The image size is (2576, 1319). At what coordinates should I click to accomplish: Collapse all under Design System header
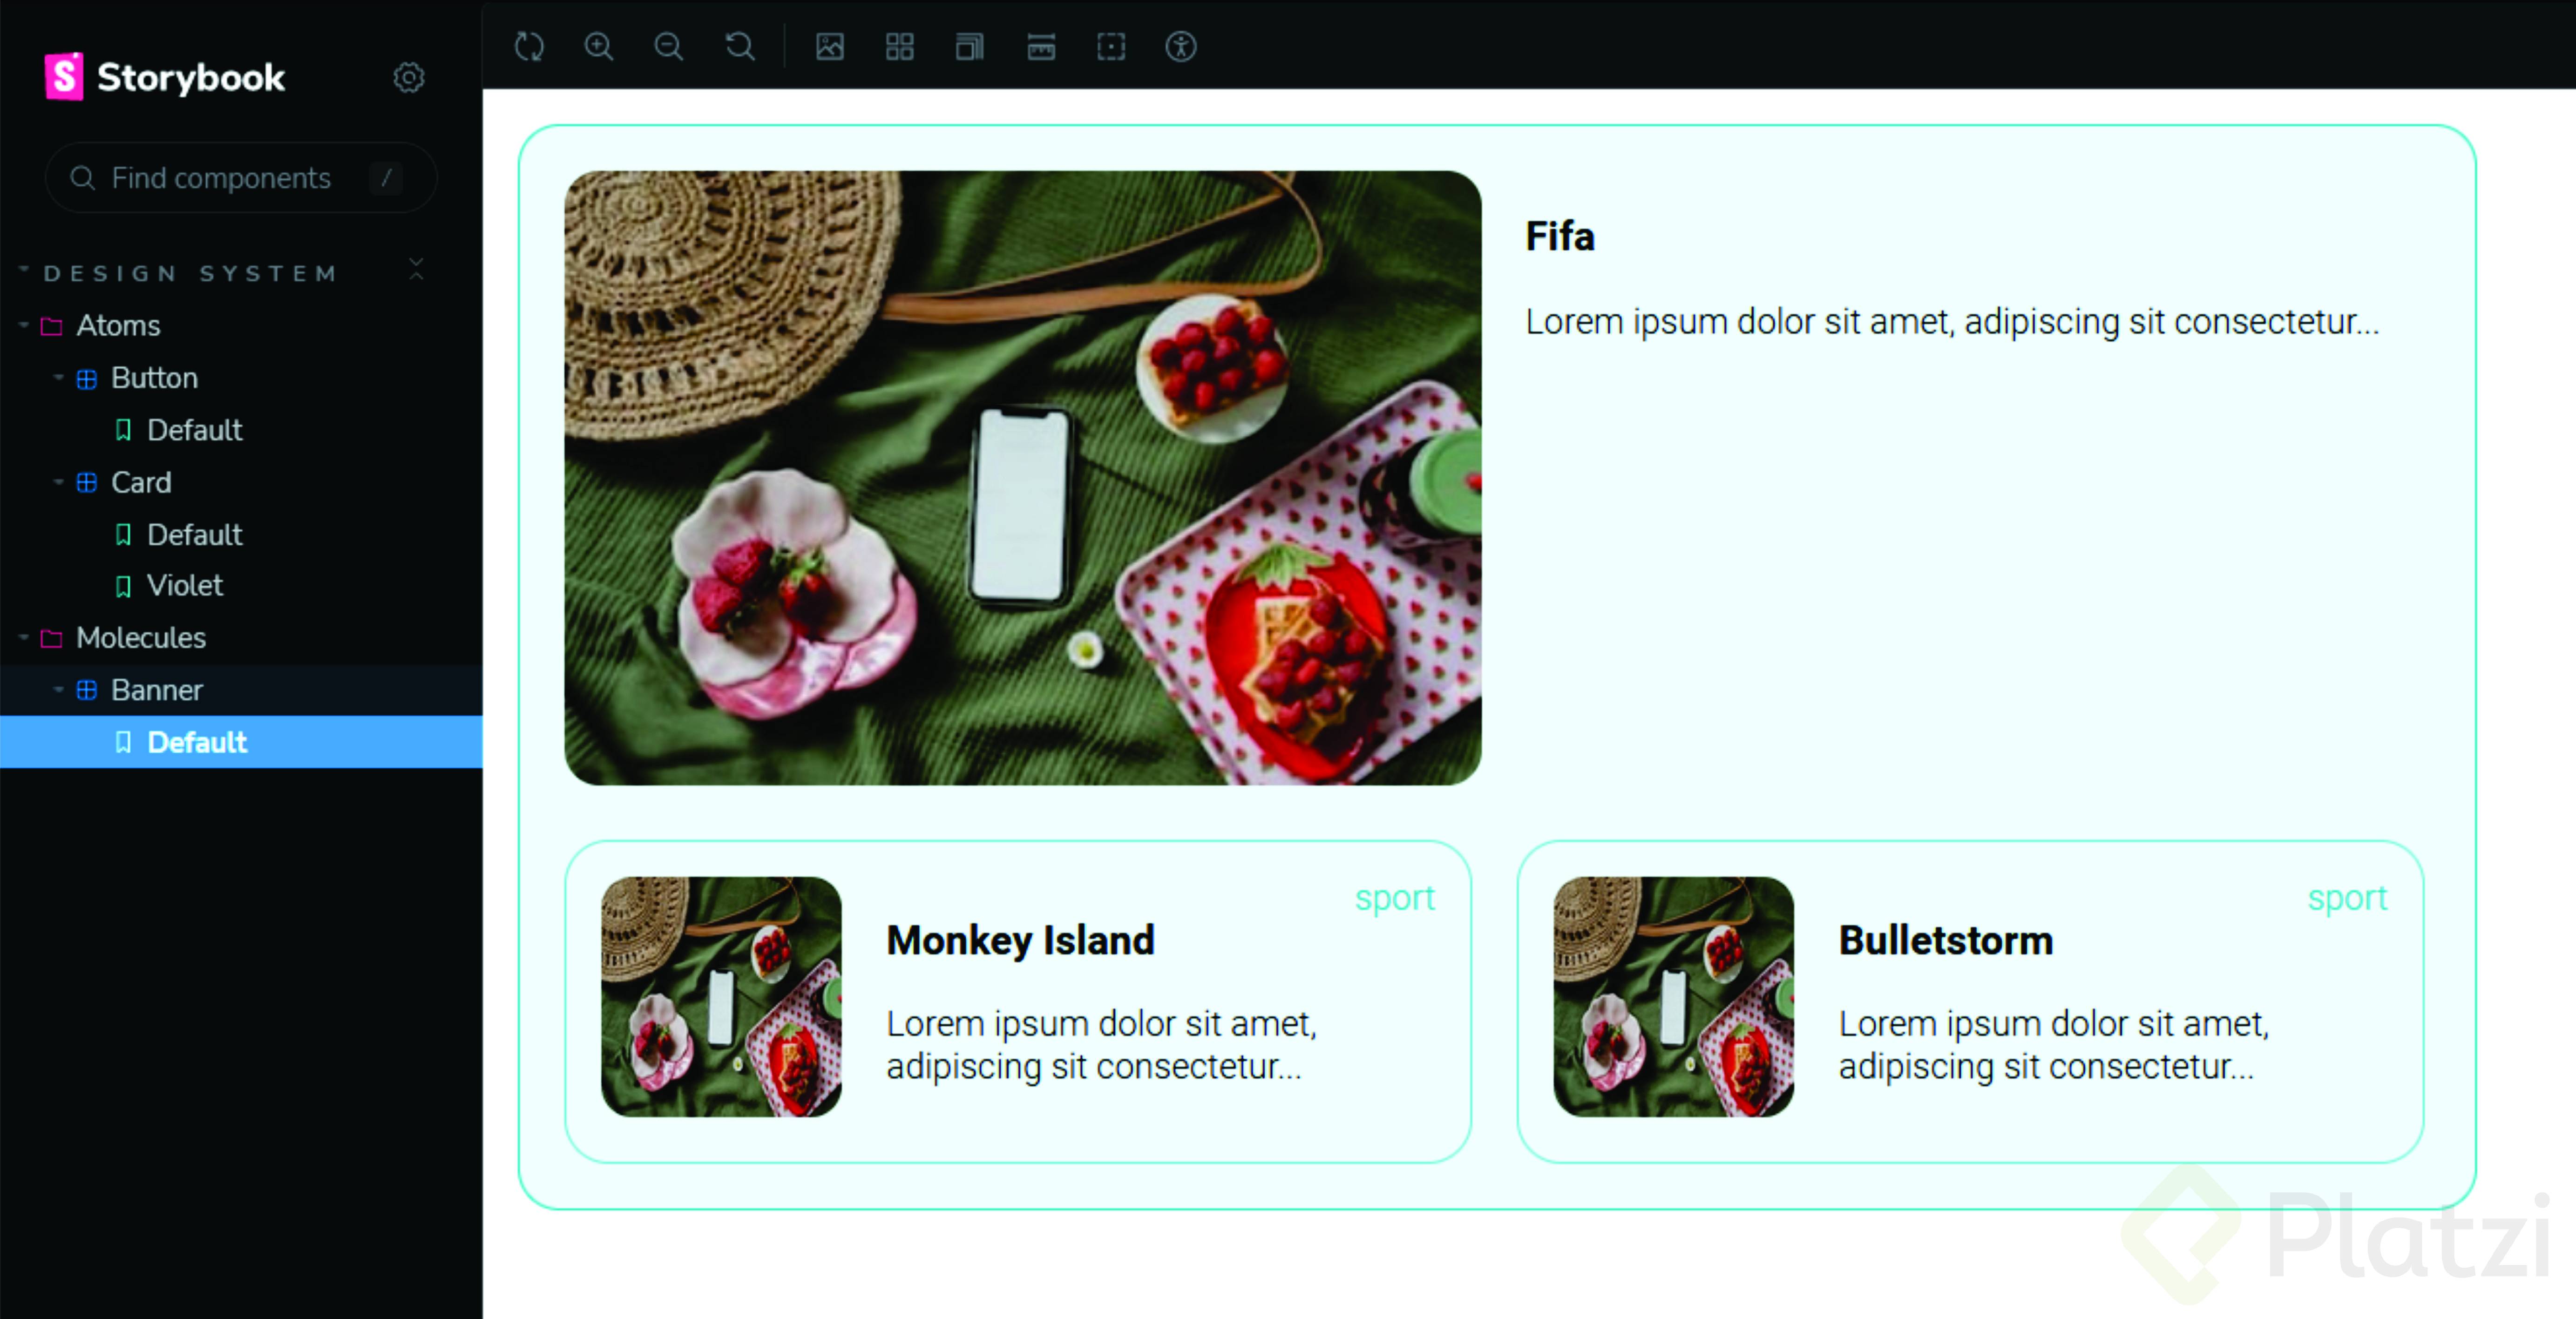point(416,269)
